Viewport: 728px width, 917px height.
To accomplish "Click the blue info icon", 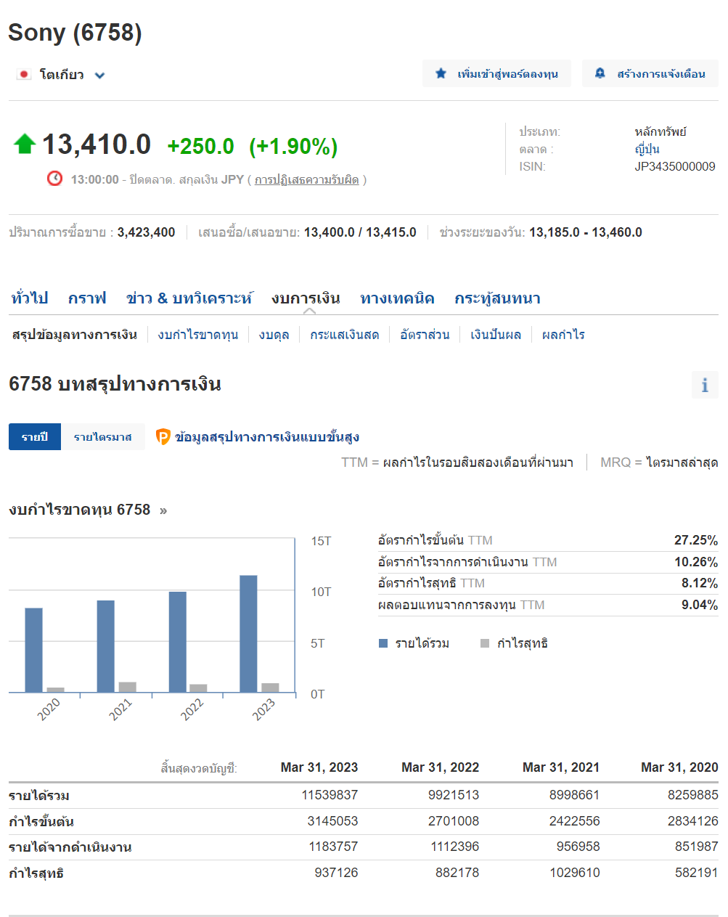I will pos(704,385).
